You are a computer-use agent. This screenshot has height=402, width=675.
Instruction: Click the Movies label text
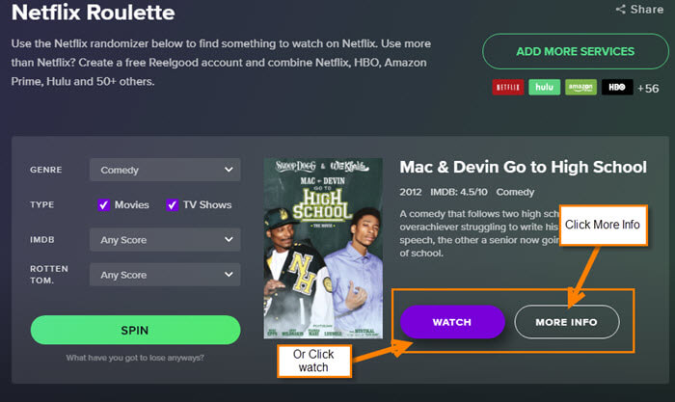(x=132, y=205)
